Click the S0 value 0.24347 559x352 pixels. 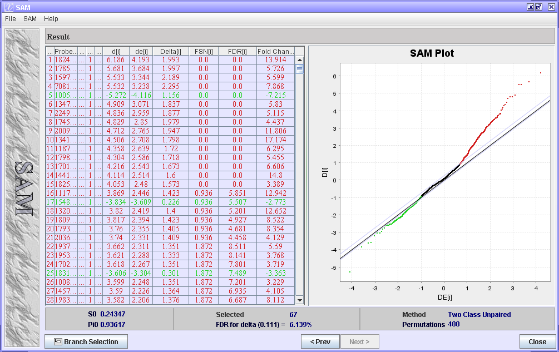coord(113,314)
